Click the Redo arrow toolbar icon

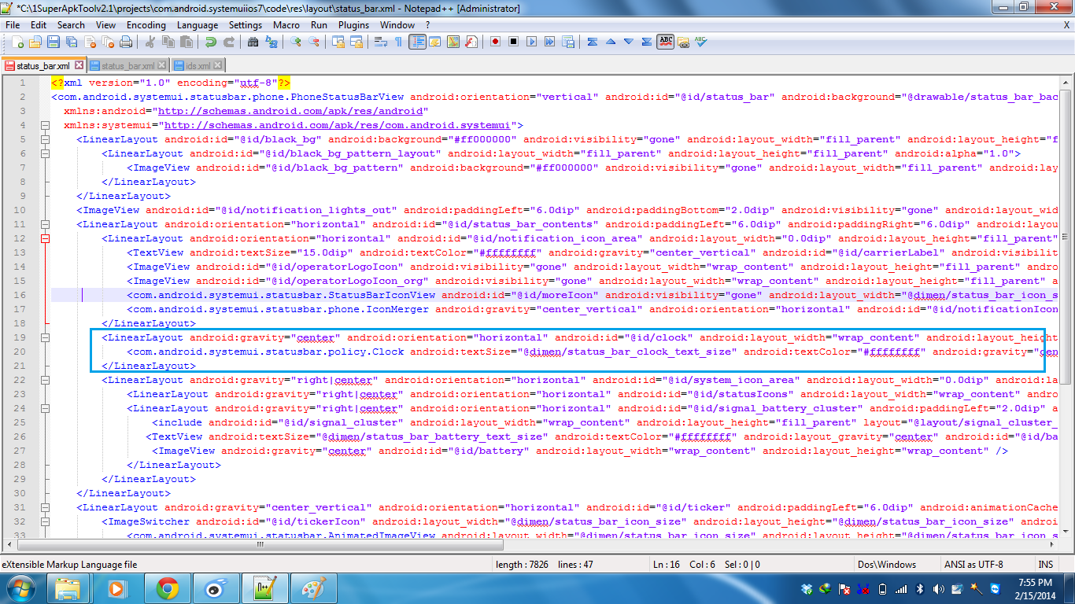[x=228, y=42]
